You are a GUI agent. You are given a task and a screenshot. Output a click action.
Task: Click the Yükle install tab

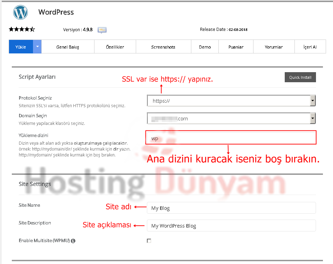(x=21, y=46)
